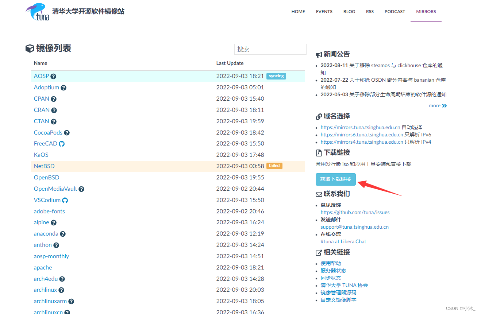Viewport: 481px width, 314px height.
Task: Open the 使用帮助 link
Action: tap(331, 263)
